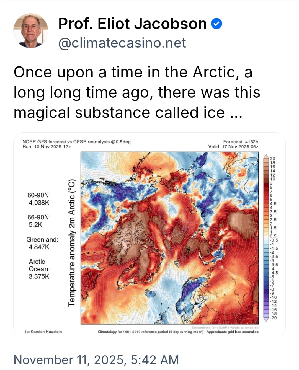Click the post text about Arctic ice
Image resolution: width=299 pixels, height=370 pixels.
tap(137, 92)
